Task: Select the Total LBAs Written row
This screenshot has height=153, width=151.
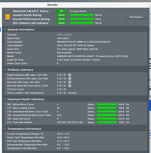Action: point(76,122)
